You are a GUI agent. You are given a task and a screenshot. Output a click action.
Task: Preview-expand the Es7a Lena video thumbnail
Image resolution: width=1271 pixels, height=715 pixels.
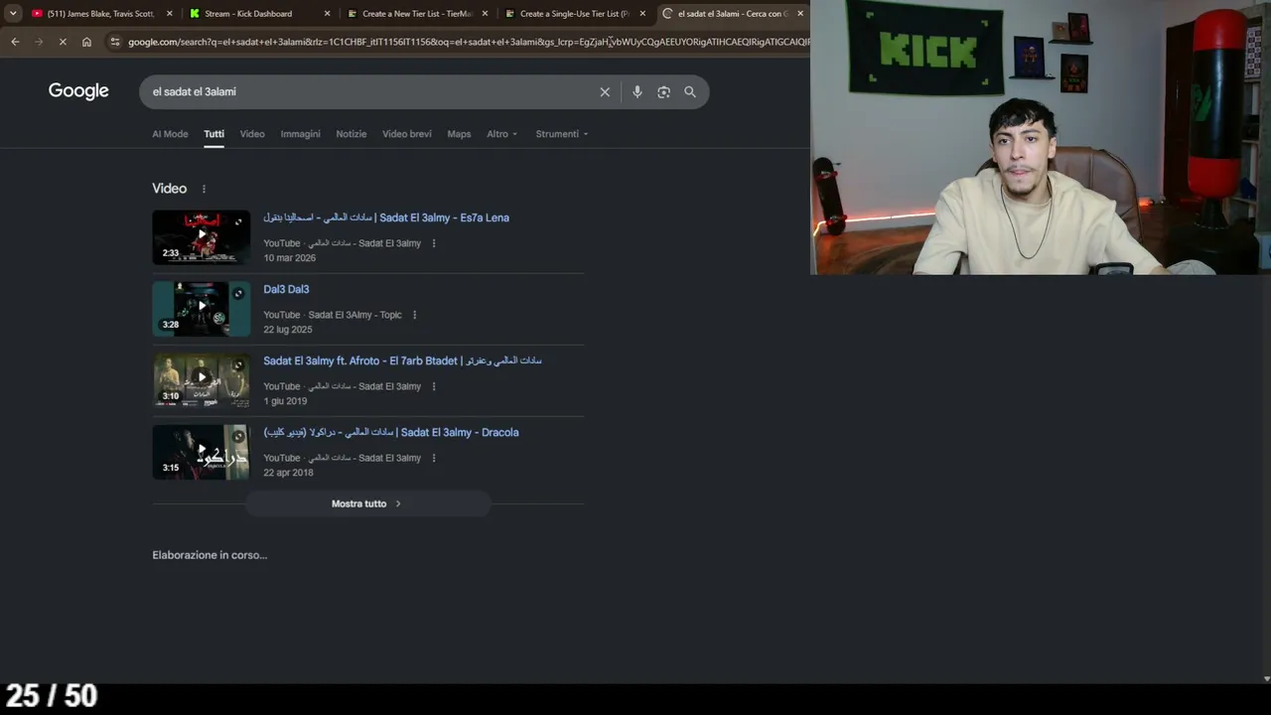(238, 222)
